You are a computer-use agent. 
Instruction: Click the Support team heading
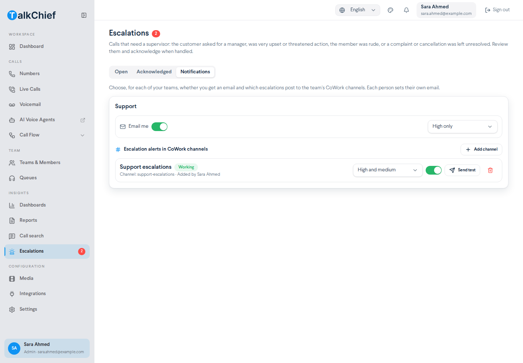coord(126,106)
